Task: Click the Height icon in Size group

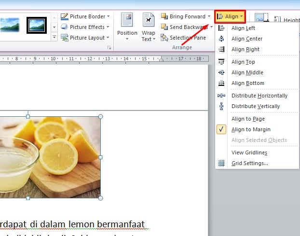Action: (x=277, y=19)
